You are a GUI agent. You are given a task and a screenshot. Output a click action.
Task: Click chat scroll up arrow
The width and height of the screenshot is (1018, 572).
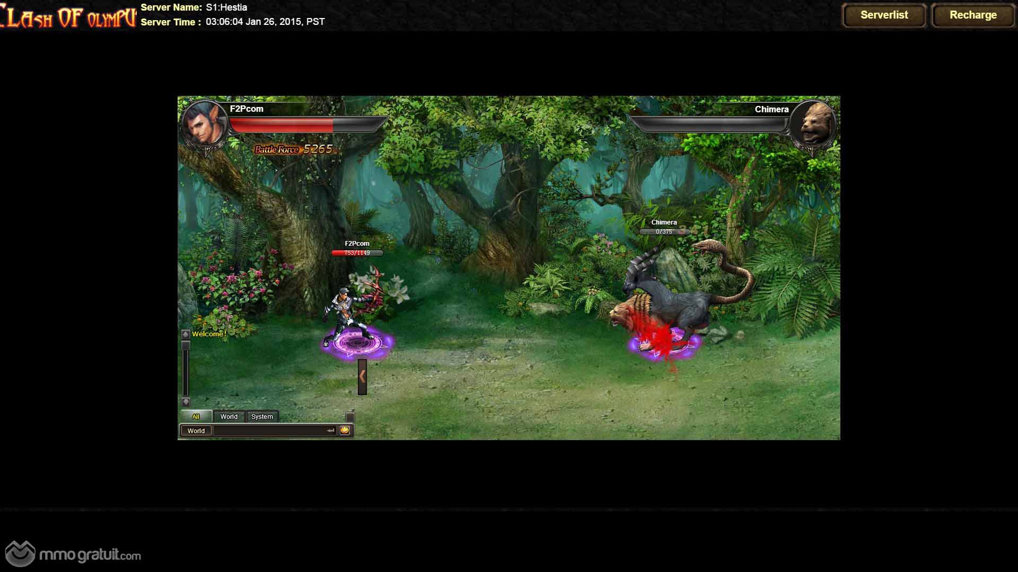pos(186,334)
